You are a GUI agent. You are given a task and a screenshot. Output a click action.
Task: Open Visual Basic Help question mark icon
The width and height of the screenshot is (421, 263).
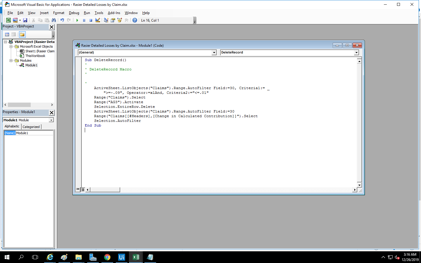(x=135, y=20)
